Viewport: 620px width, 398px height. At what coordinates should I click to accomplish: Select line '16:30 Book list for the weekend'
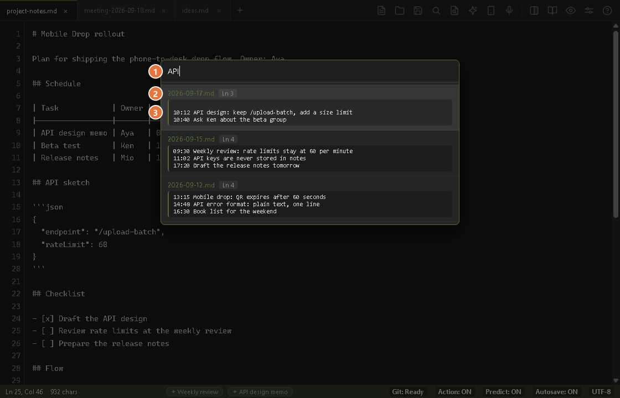coord(225,211)
